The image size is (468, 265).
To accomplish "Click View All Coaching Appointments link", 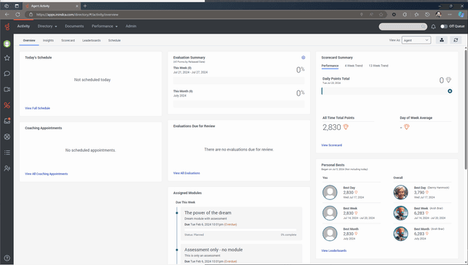I will 46,174.
